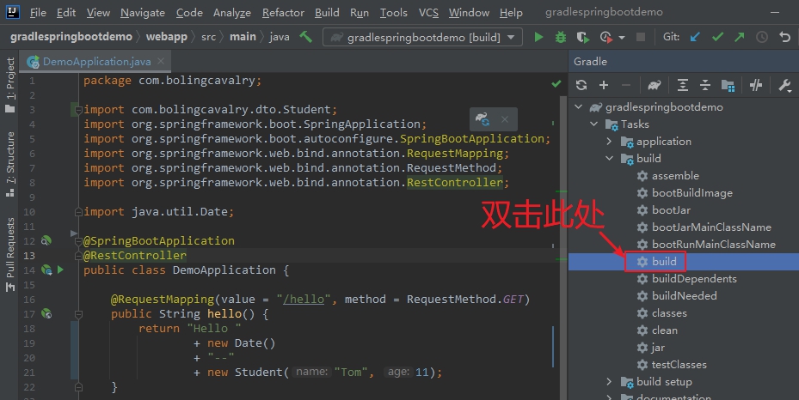Select the bootJar Gradle task
This screenshot has height=400, width=799.
671,210
